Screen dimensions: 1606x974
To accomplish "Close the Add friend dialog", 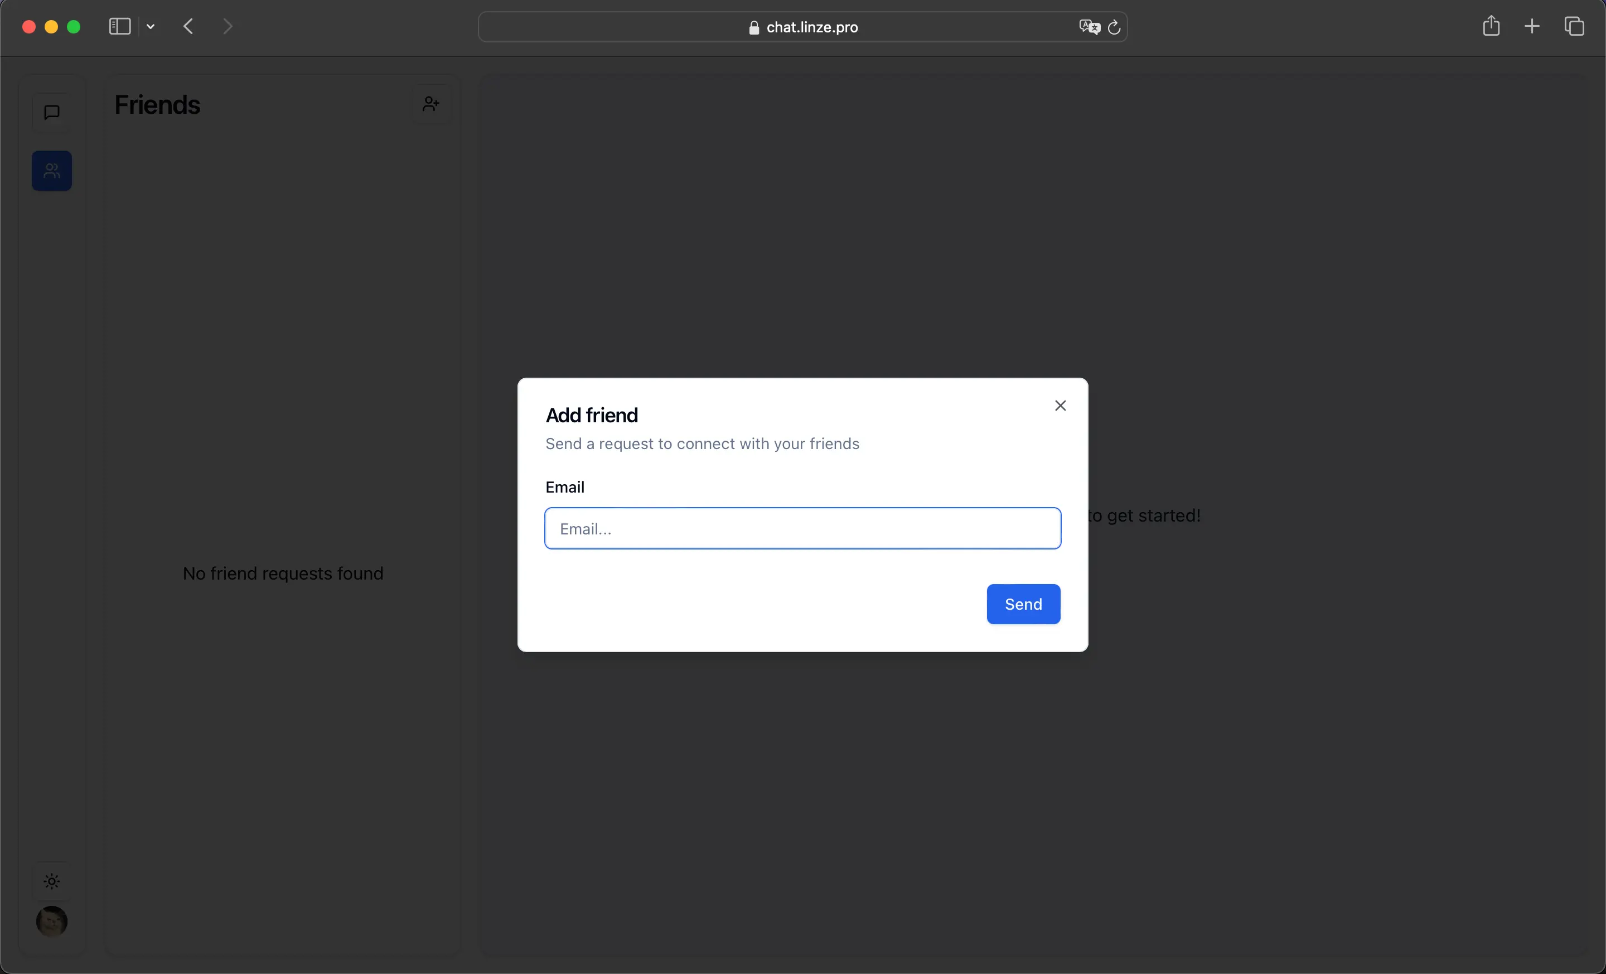I will [1060, 406].
